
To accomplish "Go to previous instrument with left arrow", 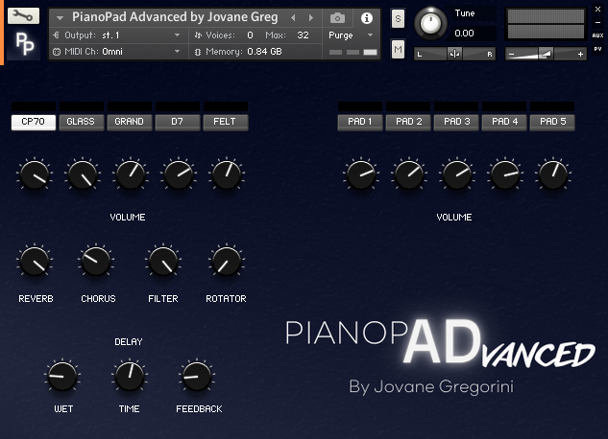I will coord(293,18).
